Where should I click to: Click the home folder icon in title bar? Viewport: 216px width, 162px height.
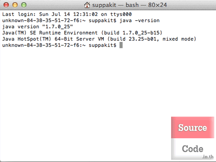click(87, 5)
